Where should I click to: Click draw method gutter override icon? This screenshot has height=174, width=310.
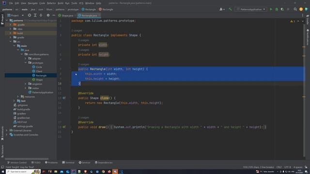point(64,127)
